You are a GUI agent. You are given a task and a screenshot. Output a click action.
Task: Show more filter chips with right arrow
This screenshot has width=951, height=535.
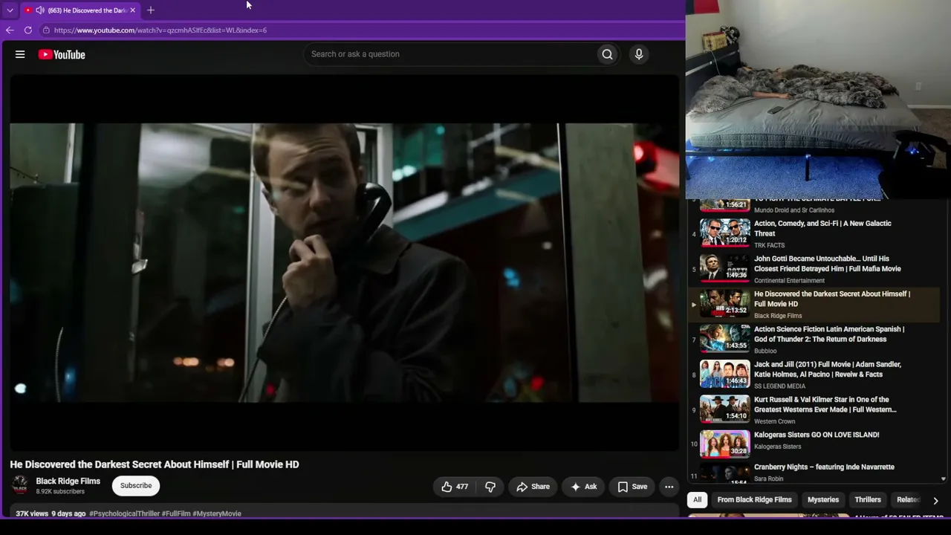pyautogui.click(x=935, y=501)
